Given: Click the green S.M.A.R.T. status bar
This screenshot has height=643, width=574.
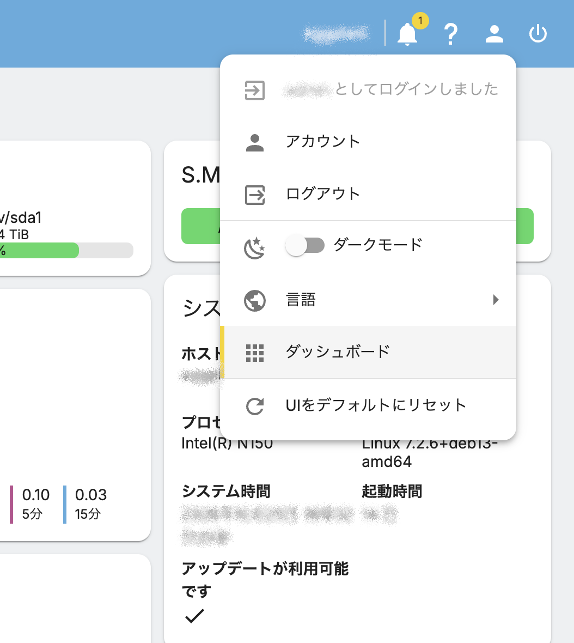Looking at the screenshot, I should pyautogui.click(x=357, y=226).
